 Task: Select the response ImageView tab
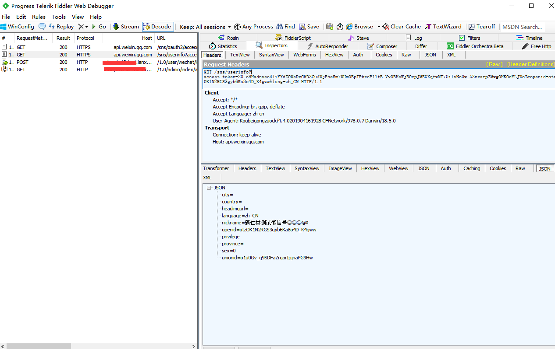[340, 168]
